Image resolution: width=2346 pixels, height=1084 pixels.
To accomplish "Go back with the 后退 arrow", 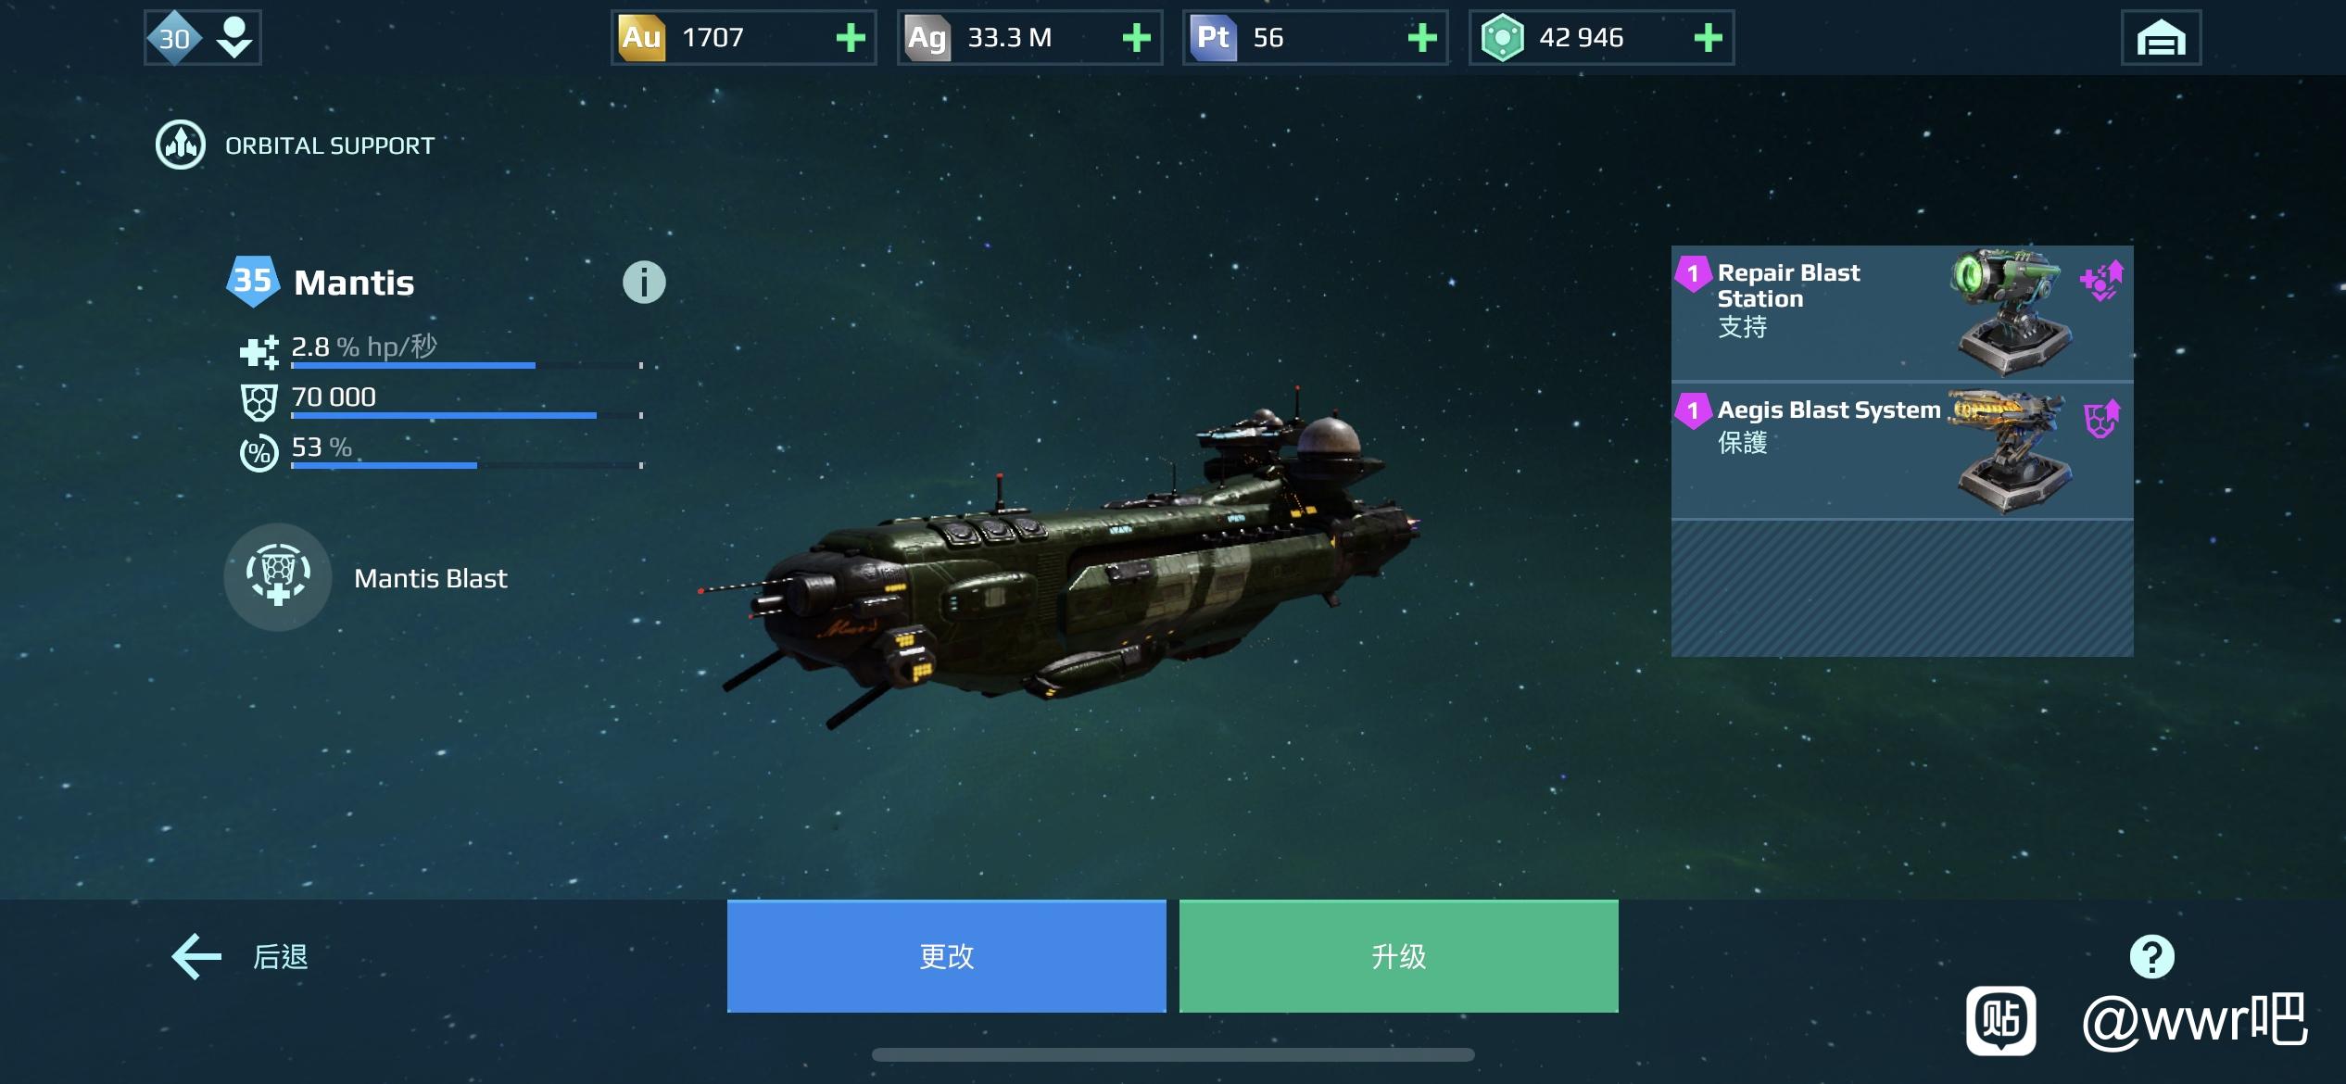I will coord(240,956).
